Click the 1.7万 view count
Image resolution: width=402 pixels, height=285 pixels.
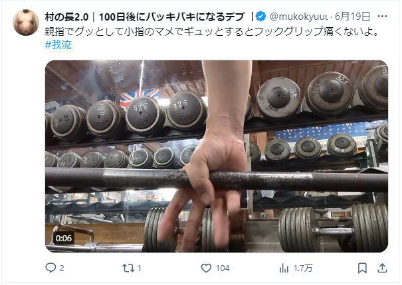303,268
